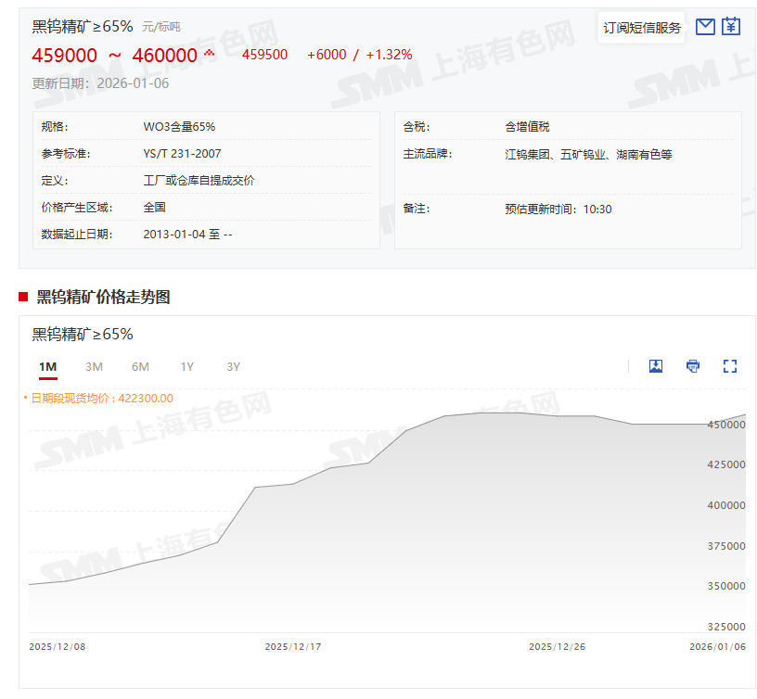Click the 黑钨精矿价格走势图 section heading
Image resolution: width=757 pixels, height=699 pixels.
103,297
